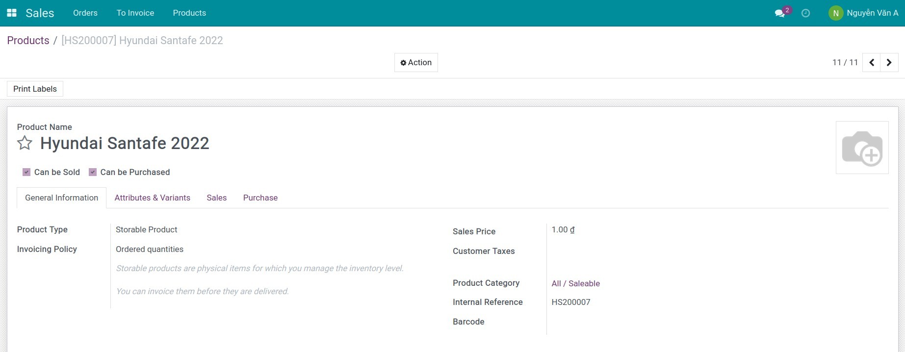The image size is (905, 352).
Task: Navigate to Products breadcrumb link
Action: coord(28,41)
